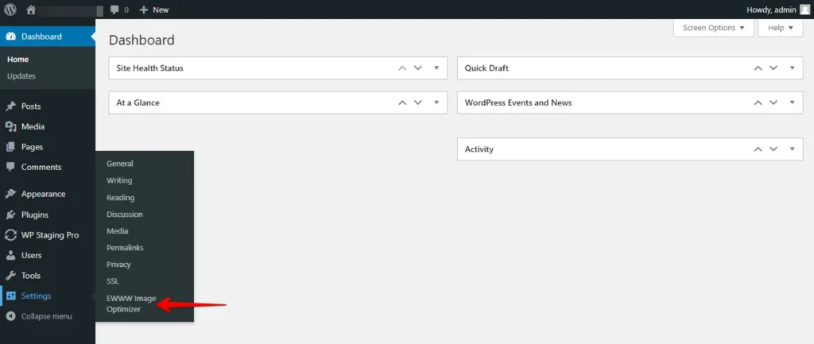Image resolution: width=814 pixels, height=344 pixels.
Task: Move Activity widget down
Action: [x=773, y=149]
